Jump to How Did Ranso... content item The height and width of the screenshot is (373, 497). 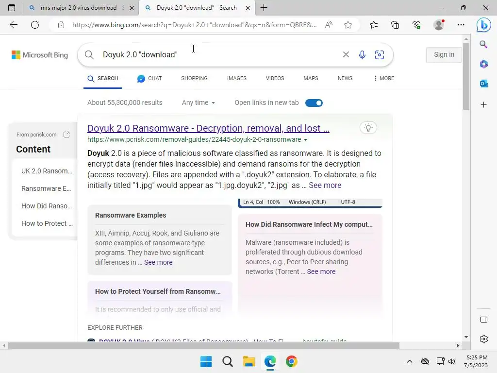pyautogui.click(x=47, y=206)
